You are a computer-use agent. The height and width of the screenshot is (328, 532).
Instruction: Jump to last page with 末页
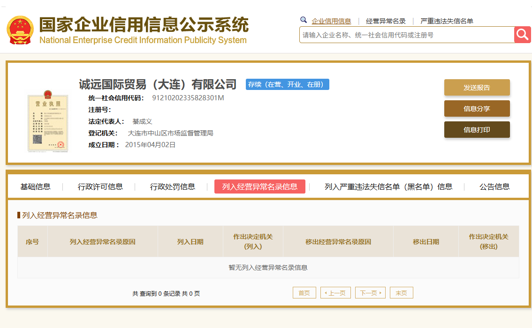click(402, 293)
